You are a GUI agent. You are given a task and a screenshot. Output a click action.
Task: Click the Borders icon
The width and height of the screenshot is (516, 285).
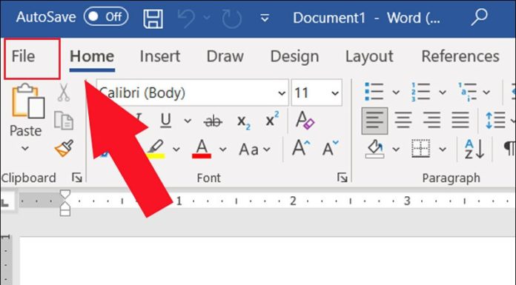tap(420, 148)
